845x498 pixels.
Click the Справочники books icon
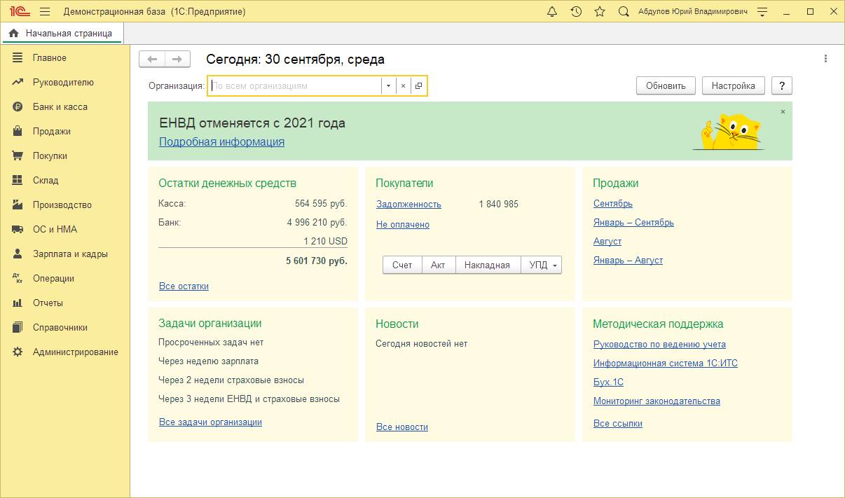[x=18, y=328]
